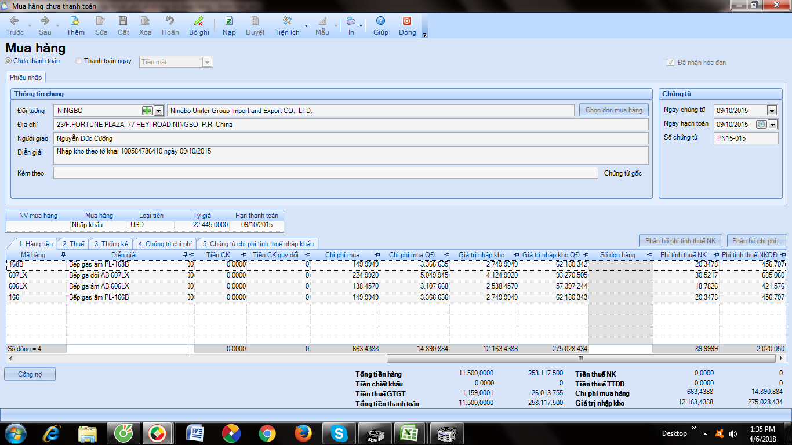792x445 pixels.
Task: Click the empty Kèm theo field
Action: pyautogui.click(x=325, y=173)
